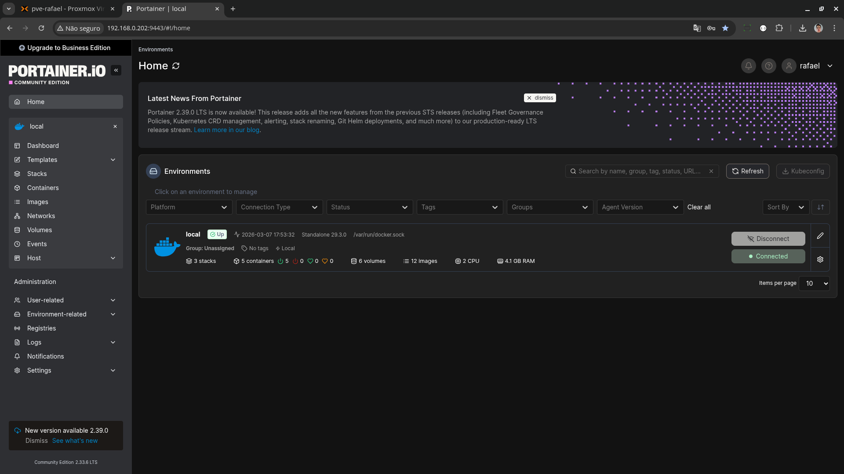This screenshot has width=844, height=474.
Task: Open the Connection Type filter dropdown
Action: point(279,207)
